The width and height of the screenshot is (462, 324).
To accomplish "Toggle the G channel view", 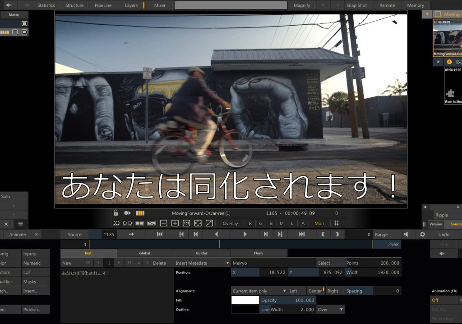I will pos(261,224).
